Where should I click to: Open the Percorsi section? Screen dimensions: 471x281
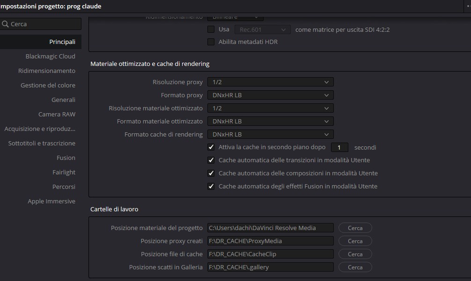(64, 187)
